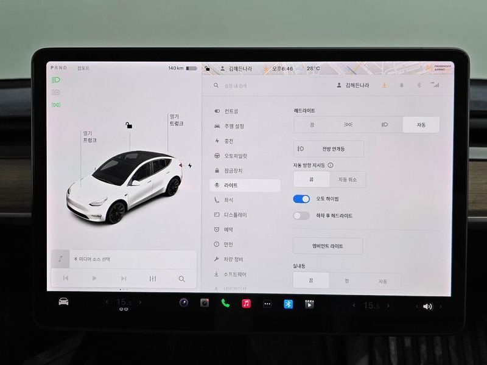Viewport: 487px width, 365px height.
Task: Open the media equalizer sliders icon
Action: coord(153,279)
